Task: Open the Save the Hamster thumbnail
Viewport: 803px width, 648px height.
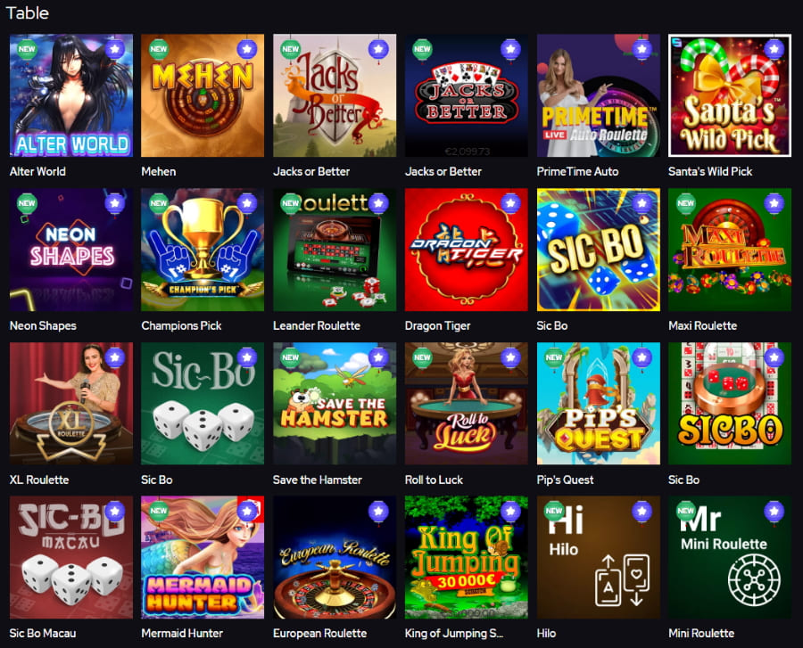Action: point(335,404)
